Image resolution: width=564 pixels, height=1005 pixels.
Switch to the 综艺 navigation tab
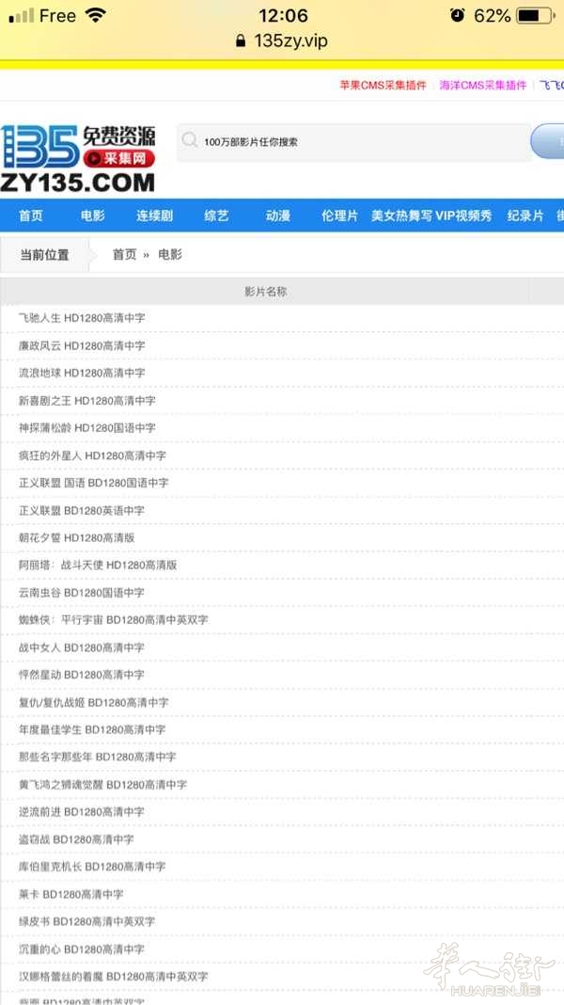pos(216,216)
